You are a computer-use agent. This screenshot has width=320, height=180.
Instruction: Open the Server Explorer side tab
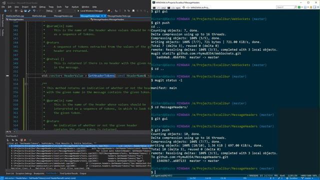2,20
